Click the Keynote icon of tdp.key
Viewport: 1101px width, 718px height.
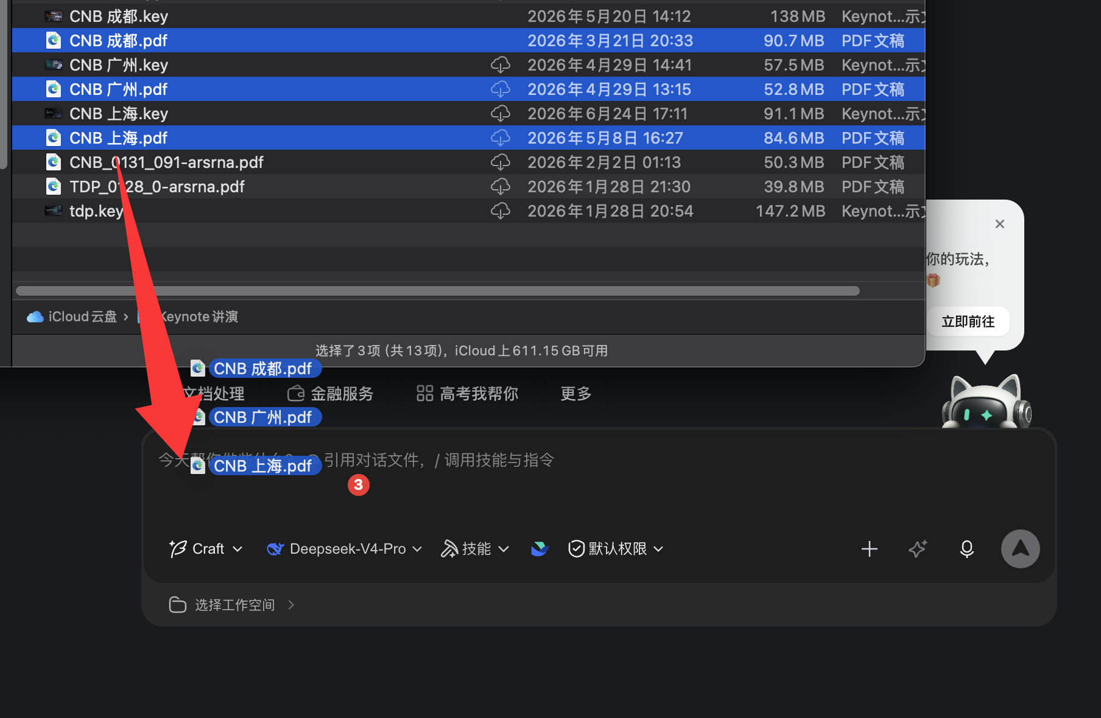click(54, 211)
